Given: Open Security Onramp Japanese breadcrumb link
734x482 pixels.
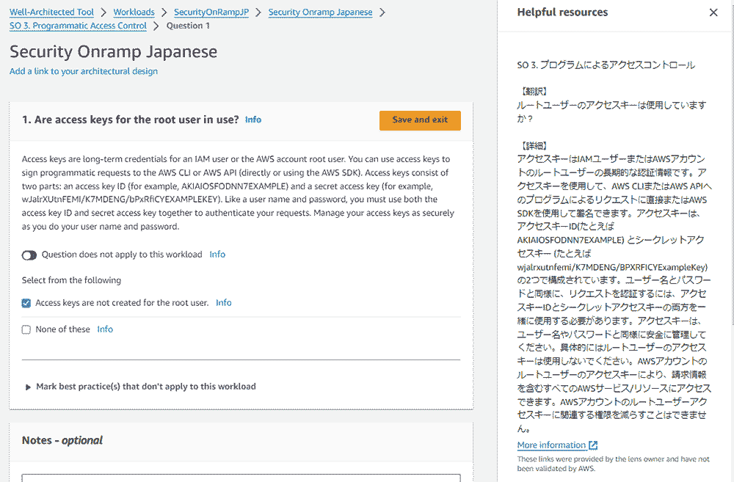Looking at the screenshot, I should (320, 12).
